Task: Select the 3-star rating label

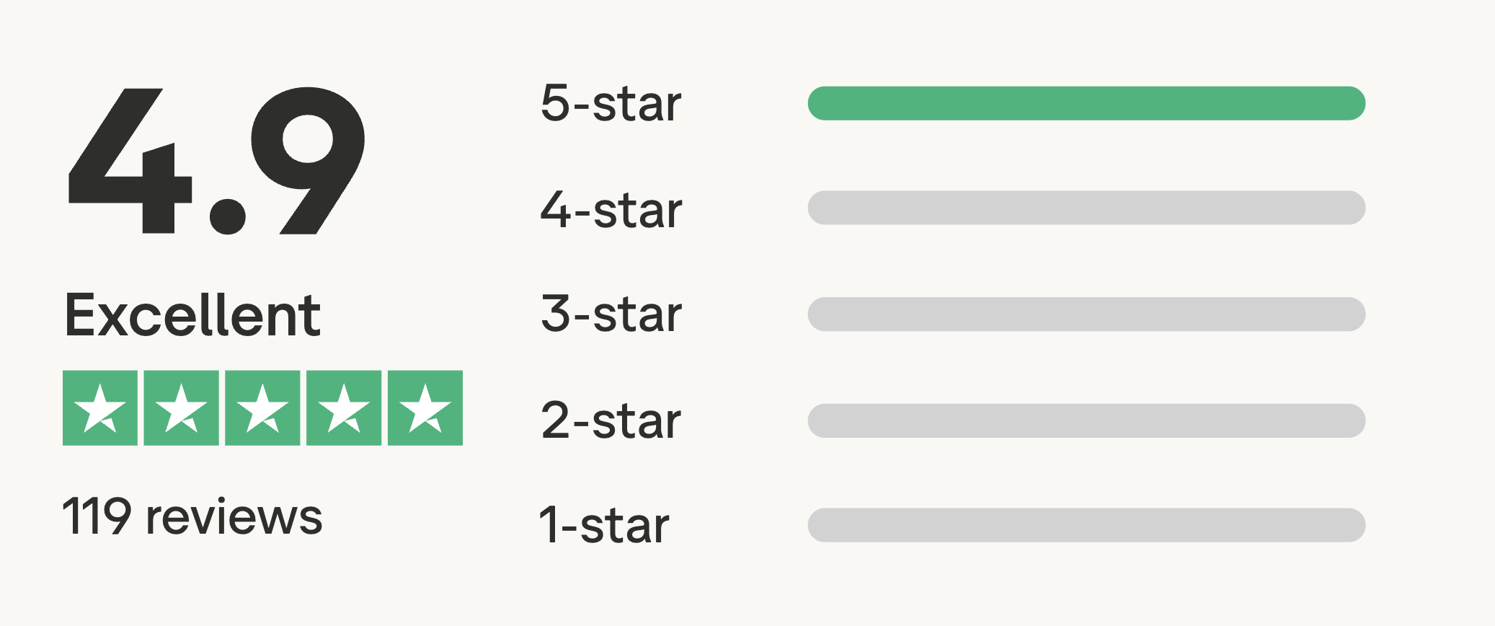Action: (611, 314)
